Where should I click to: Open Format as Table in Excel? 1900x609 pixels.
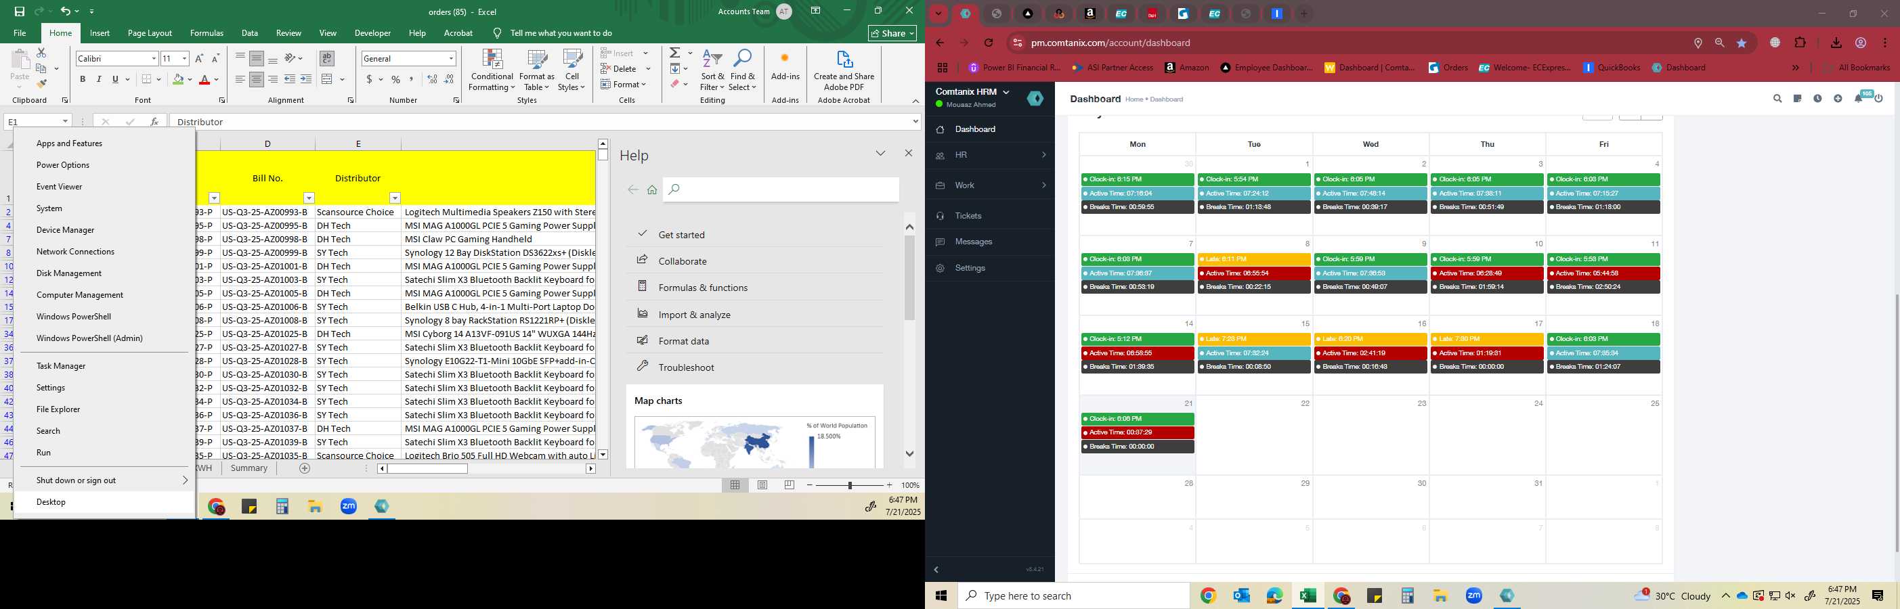pyautogui.click(x=537, y=70)
